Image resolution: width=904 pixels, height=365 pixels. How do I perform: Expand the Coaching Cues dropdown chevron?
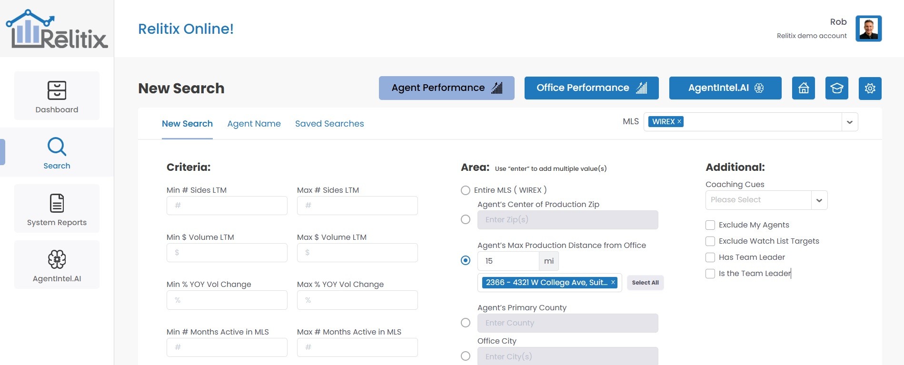[x=819, y=200]
